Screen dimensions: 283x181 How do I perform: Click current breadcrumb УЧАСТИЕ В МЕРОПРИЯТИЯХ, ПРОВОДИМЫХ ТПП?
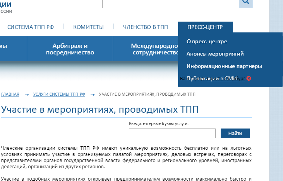tap(147, 94)
